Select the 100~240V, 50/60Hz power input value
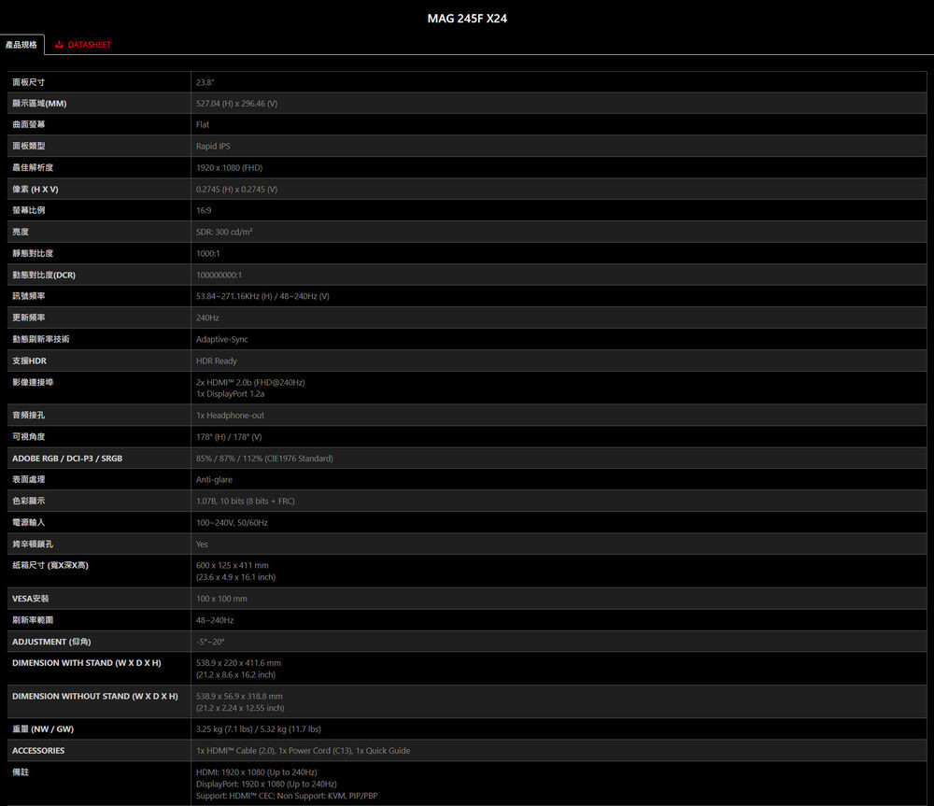Viewport: 934px width, 806px height. click(x=232, y=522)
